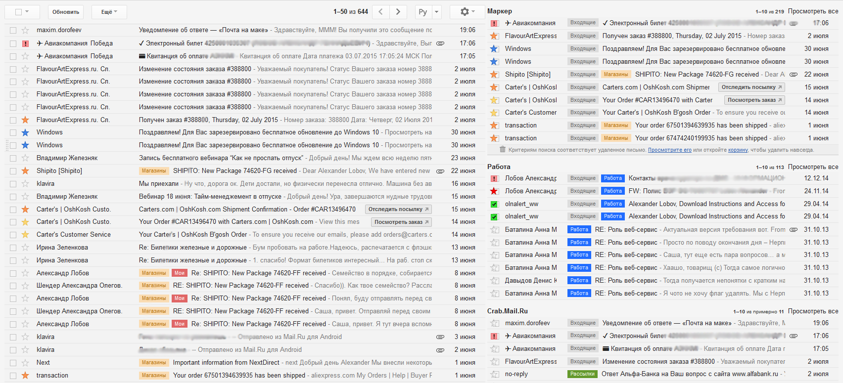Go to the next page of emails arrow
843x383 pixels.
pyautogui.click(x=398, y=11)
